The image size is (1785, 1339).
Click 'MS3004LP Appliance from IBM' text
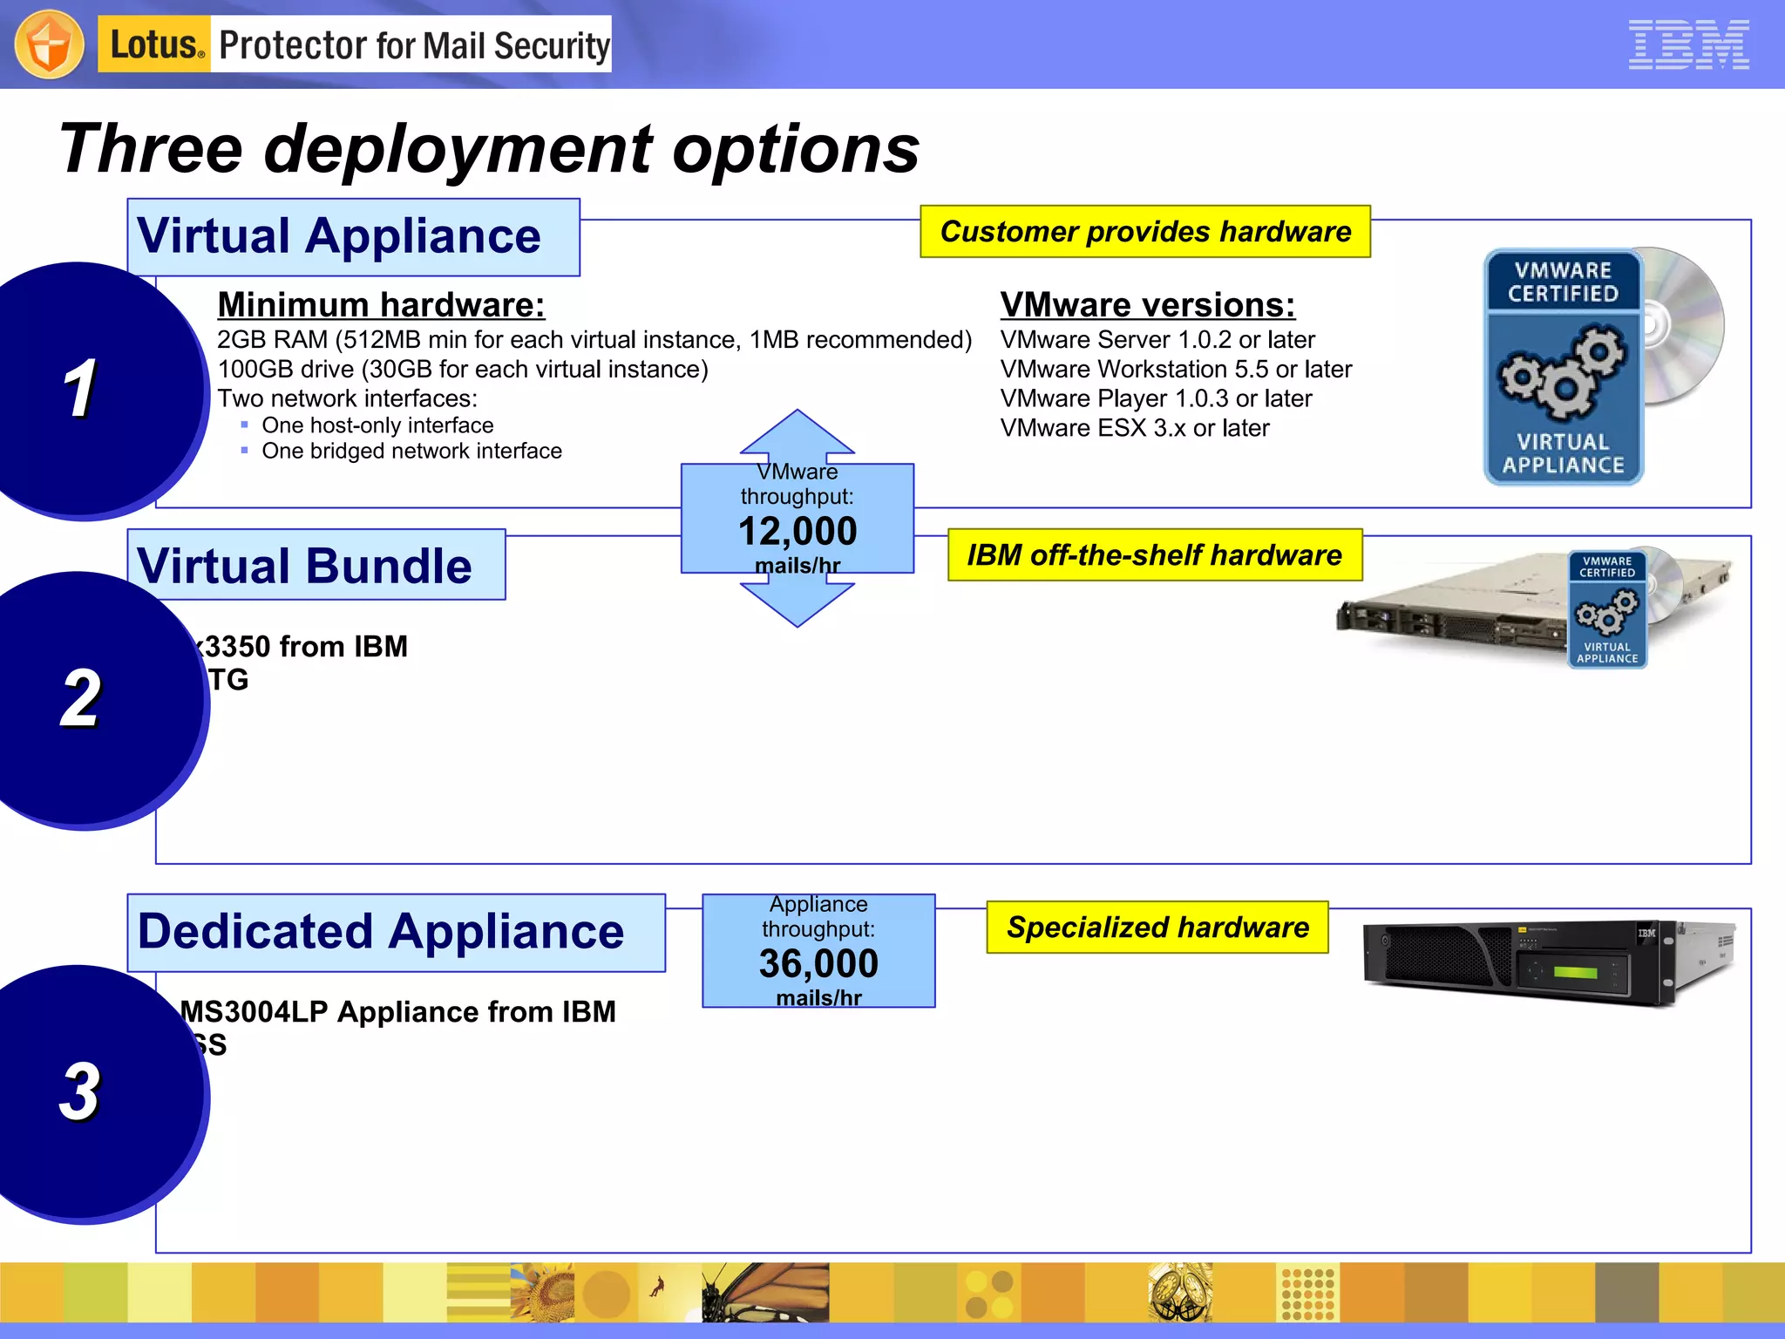(x=398, y=1012)
